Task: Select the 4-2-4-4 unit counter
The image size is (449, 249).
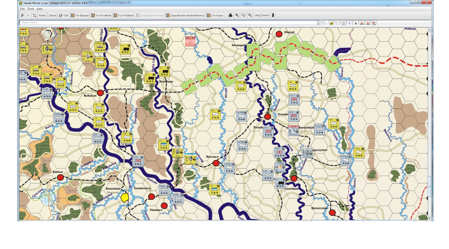Action: point(100,47)
